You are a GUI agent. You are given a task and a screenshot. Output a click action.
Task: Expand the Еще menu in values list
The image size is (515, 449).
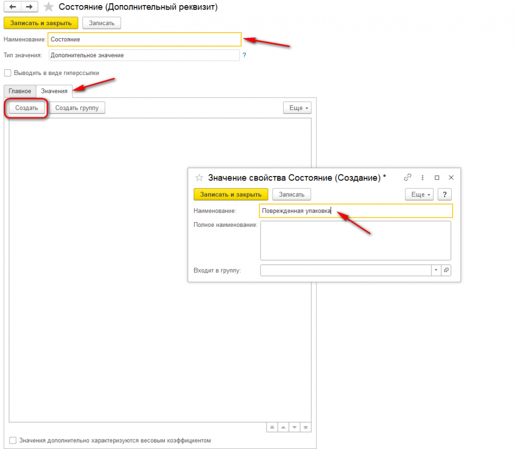(x=297, y=108)
